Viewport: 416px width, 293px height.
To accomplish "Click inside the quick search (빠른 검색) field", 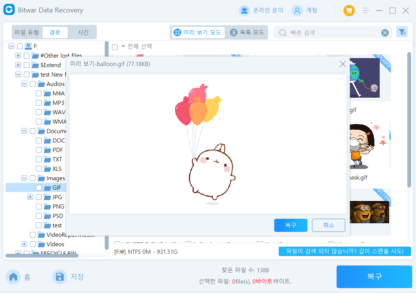I will 332,33.
